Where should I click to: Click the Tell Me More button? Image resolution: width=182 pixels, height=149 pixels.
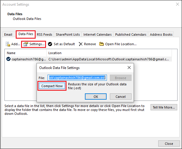164,107
